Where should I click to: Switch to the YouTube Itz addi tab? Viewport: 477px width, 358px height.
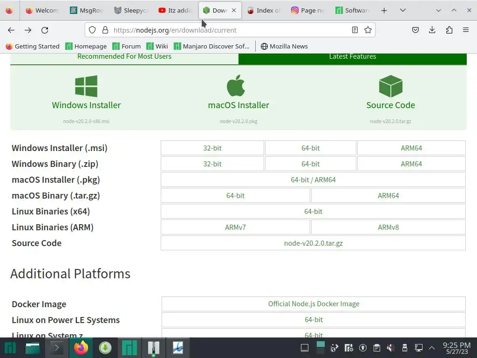click(175, 10)
